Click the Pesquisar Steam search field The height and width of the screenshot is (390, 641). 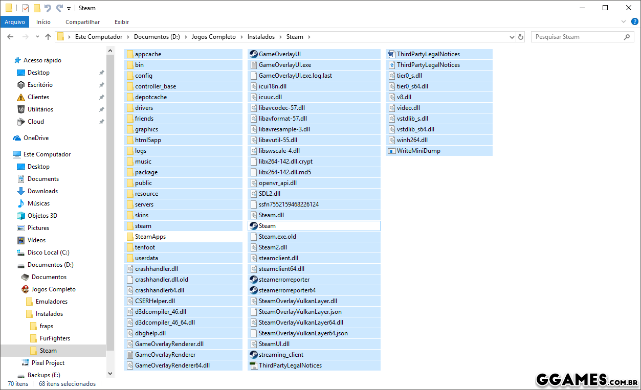577,37
